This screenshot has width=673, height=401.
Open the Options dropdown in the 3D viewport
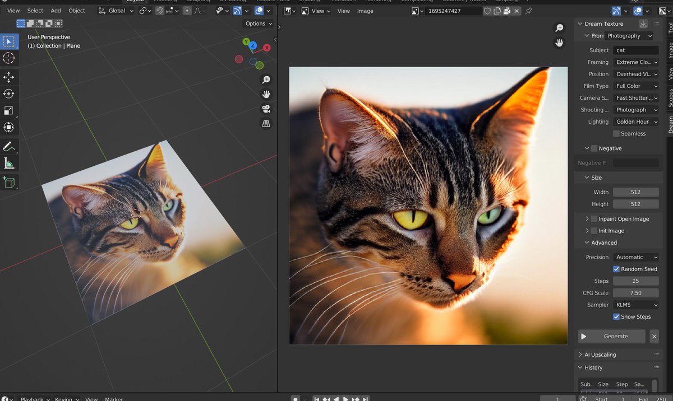point(259,24)
